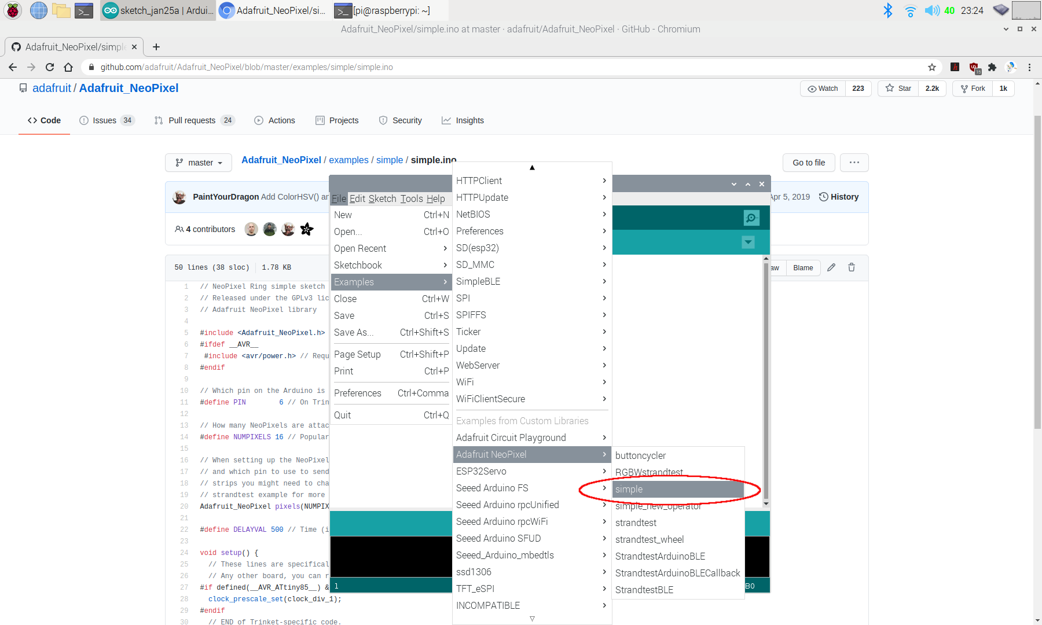Open the commit History link
This screenshot has height=625, width=1042.
839,197
